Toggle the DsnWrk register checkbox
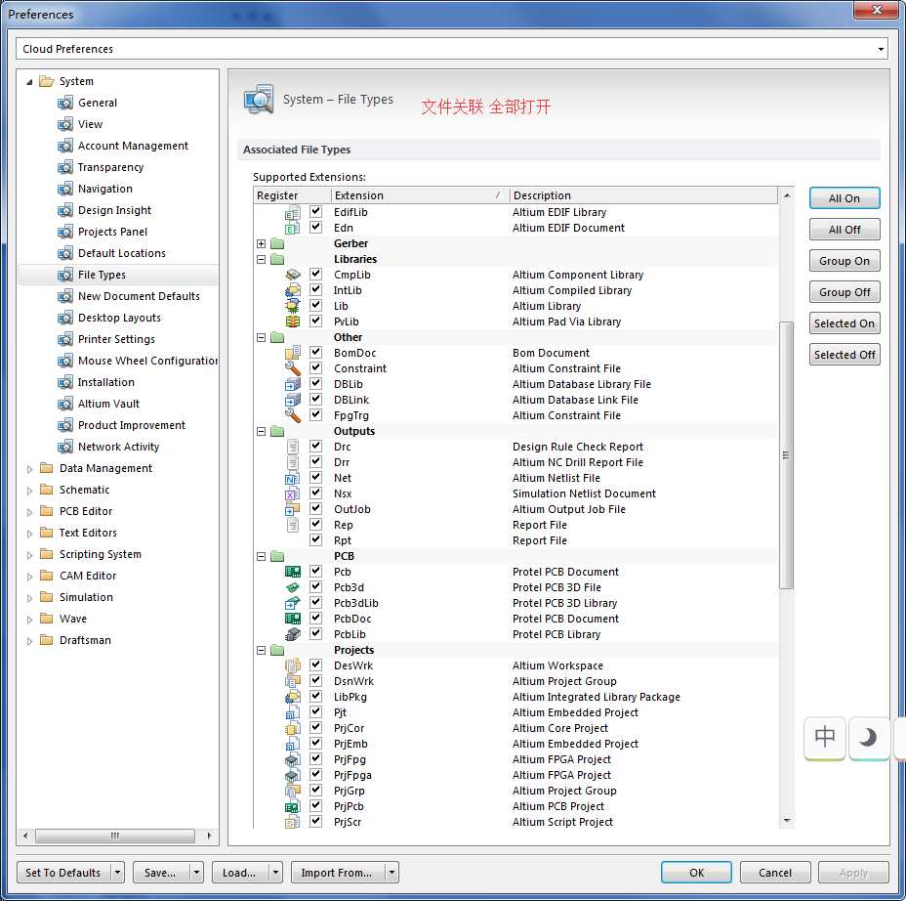This screenshot has height=901, width=906. click(315, 681)
